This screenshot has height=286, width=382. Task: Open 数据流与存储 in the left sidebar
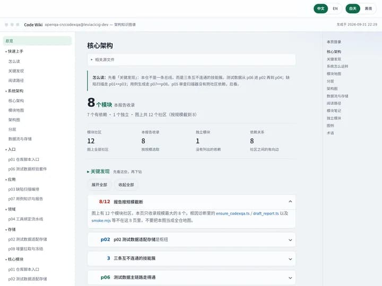(x=20, y=139)
